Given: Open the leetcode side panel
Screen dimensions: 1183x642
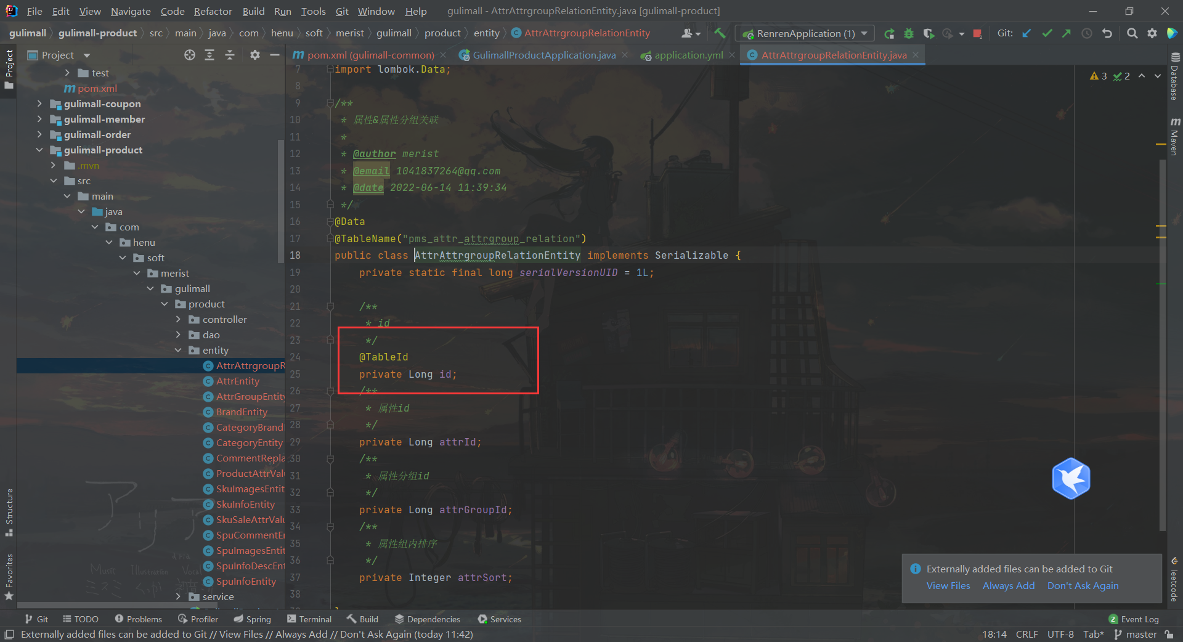Looking at the screenshot, I should click(1174, 579).
